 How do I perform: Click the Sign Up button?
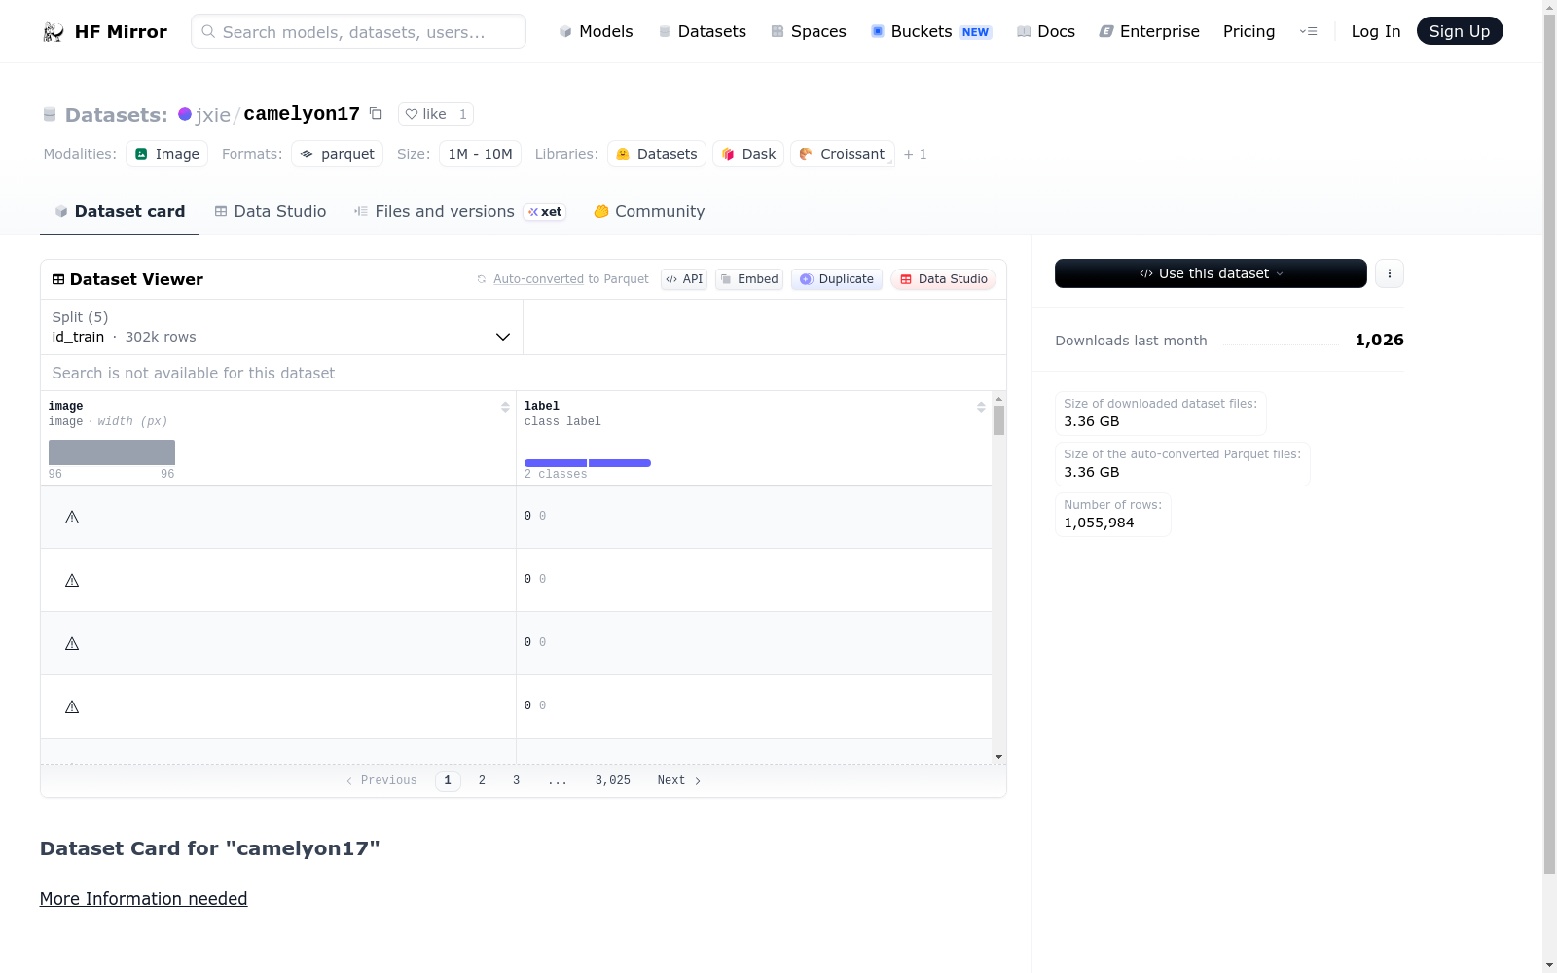pos(1460,31)
